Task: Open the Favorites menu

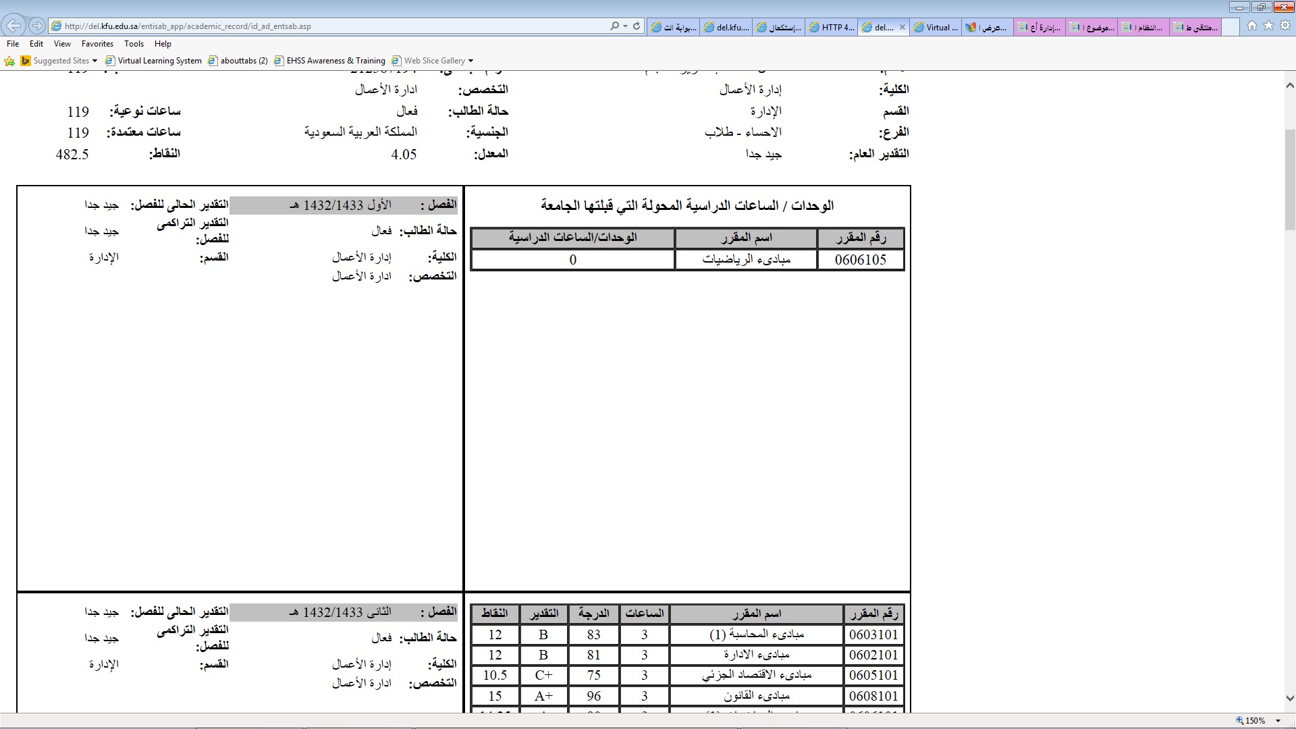Action: coord(97,44)
